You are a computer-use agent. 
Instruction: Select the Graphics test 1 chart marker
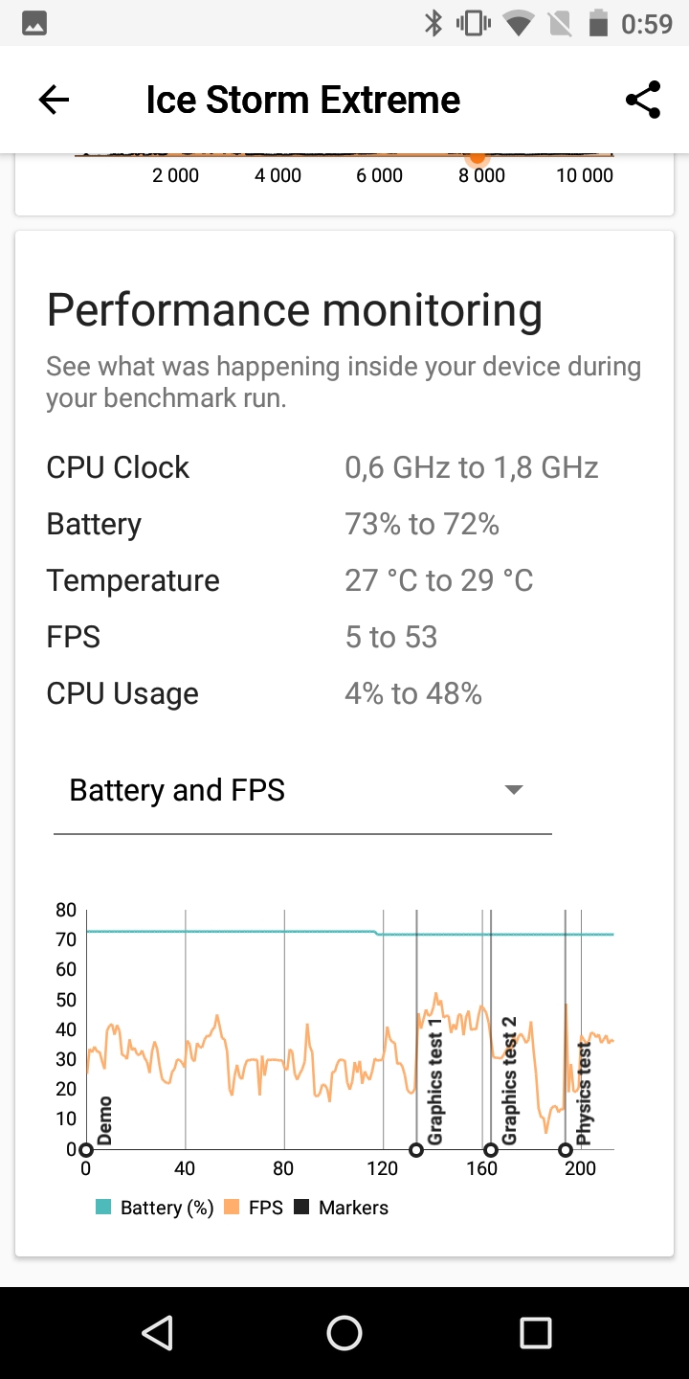click(x=416, y=1150)
